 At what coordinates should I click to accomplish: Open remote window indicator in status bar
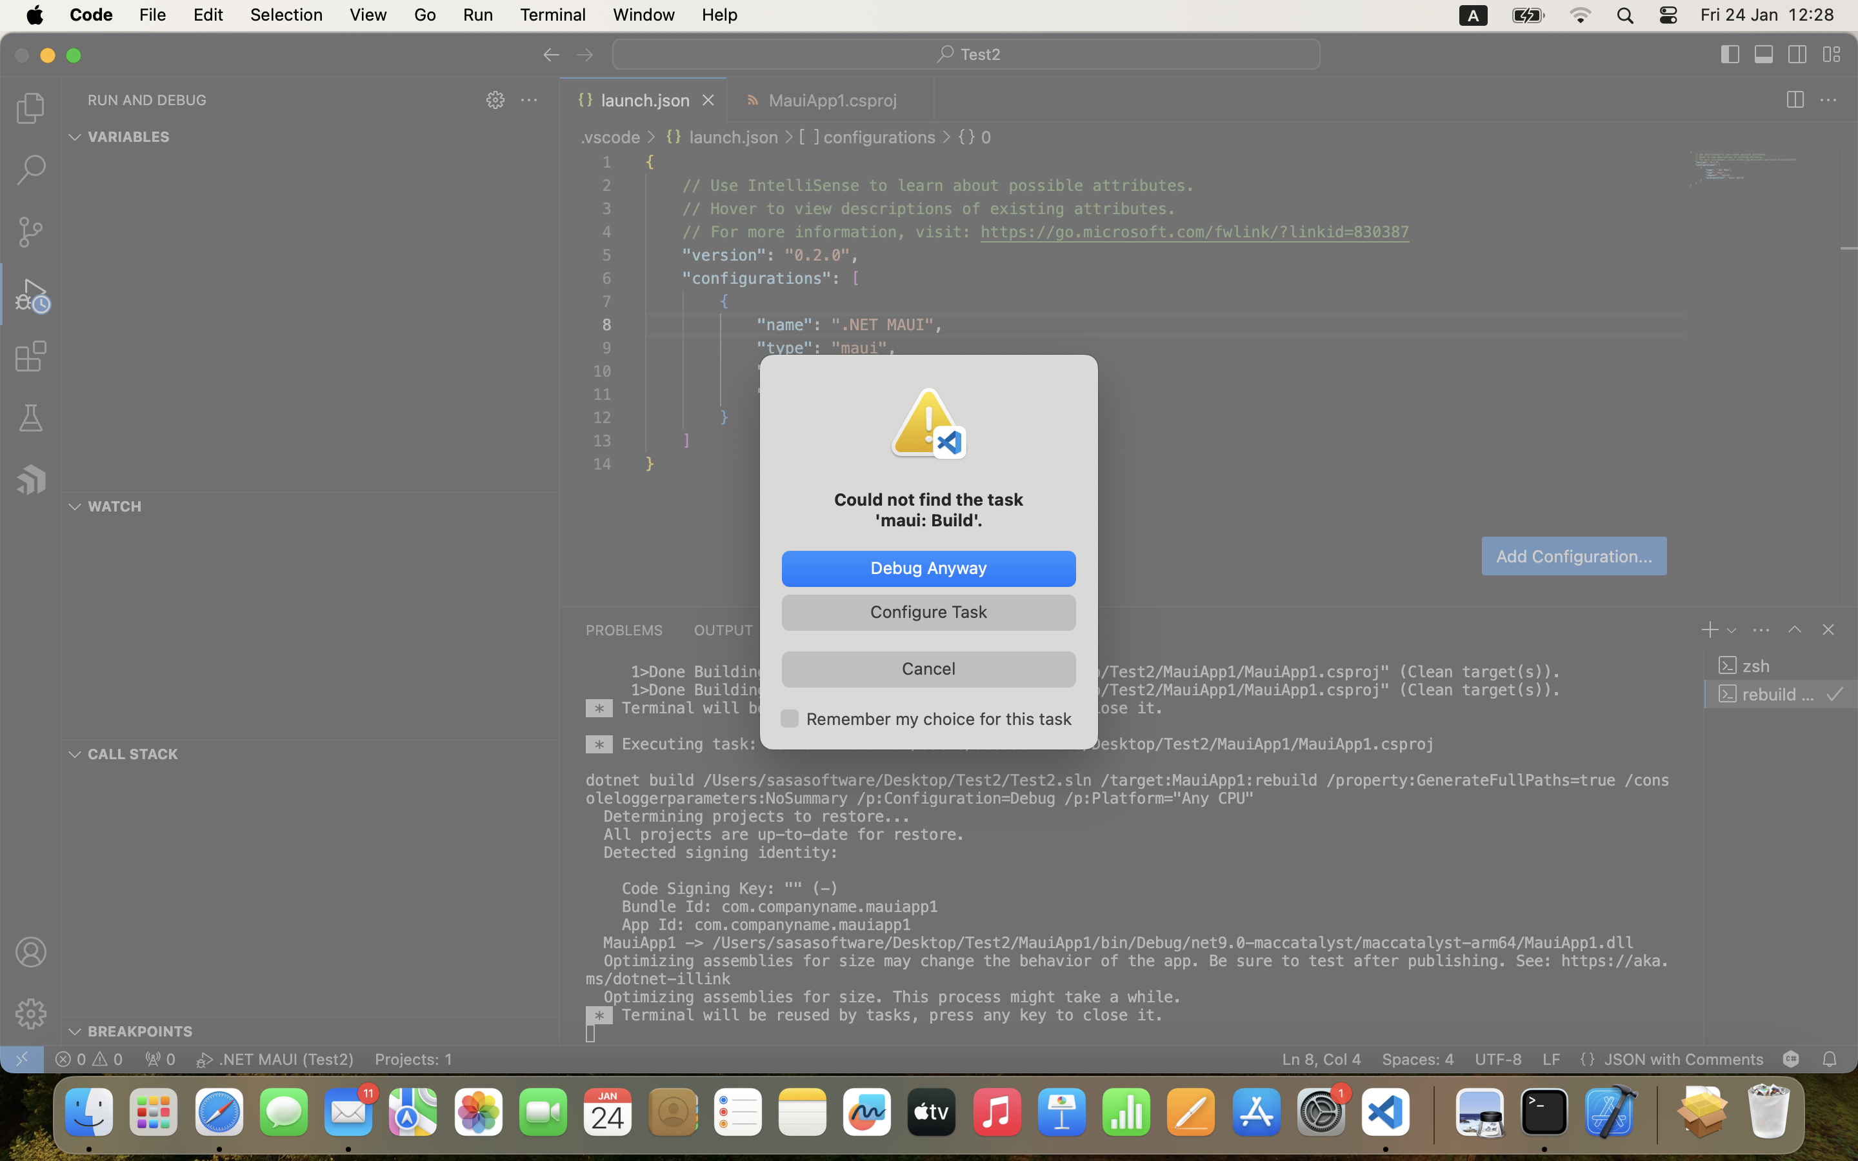point(21,1060)
